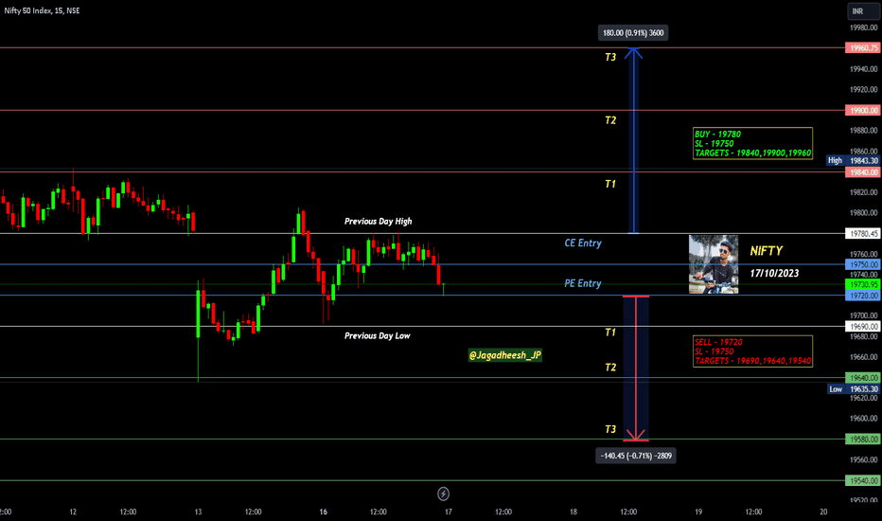Click the 19580.00 green price label
882x521 pixels.
863,440
